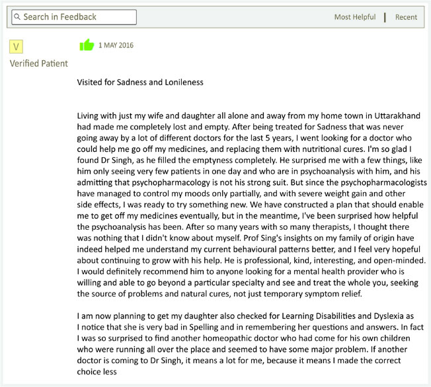The image size is (431, 387).
Task: Select the Visited for Sadness and Lonileness heading
Action: (140, 82)
